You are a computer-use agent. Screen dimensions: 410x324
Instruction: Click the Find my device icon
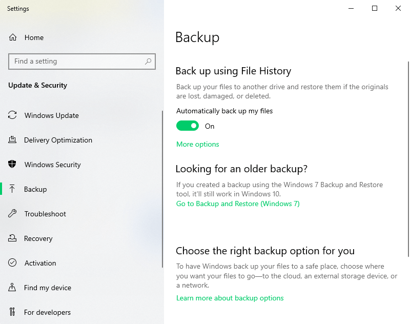(13, 288)
